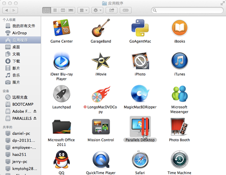The image size is (226, 175).
Task: Click the Microsoft Messenger icon
Action: (x=179, y=94)
